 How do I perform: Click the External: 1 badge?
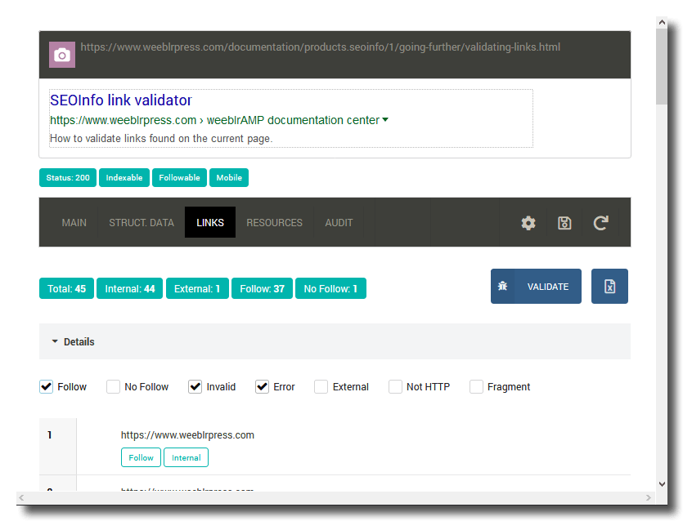pos(197,288)
